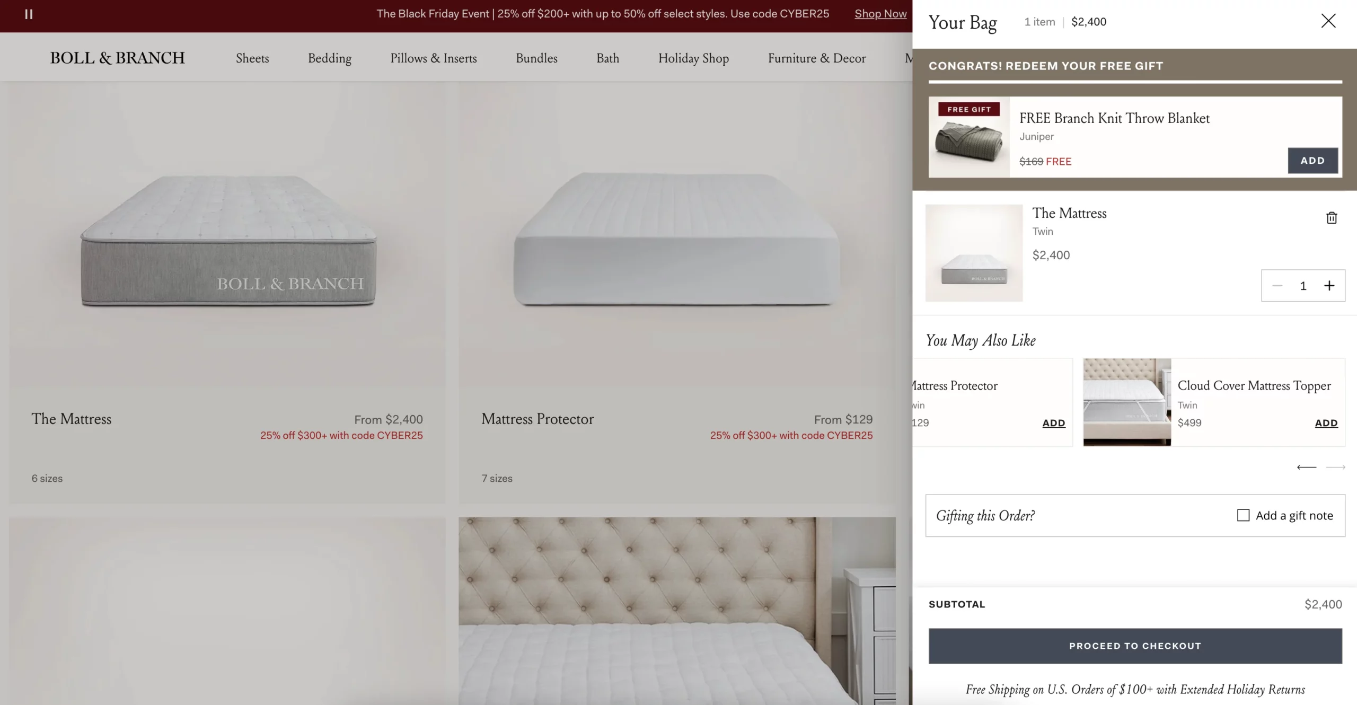This screenshot has width=1357, height=705.
Task: Open the free throw blanket thumbnail
Action: pos(969,137)
